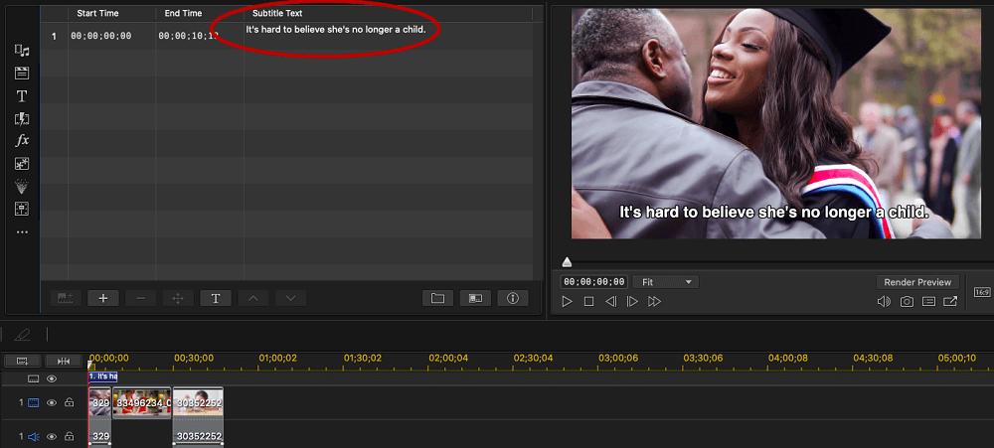Toggle audio track 1 visibility eye

(52, 437)
